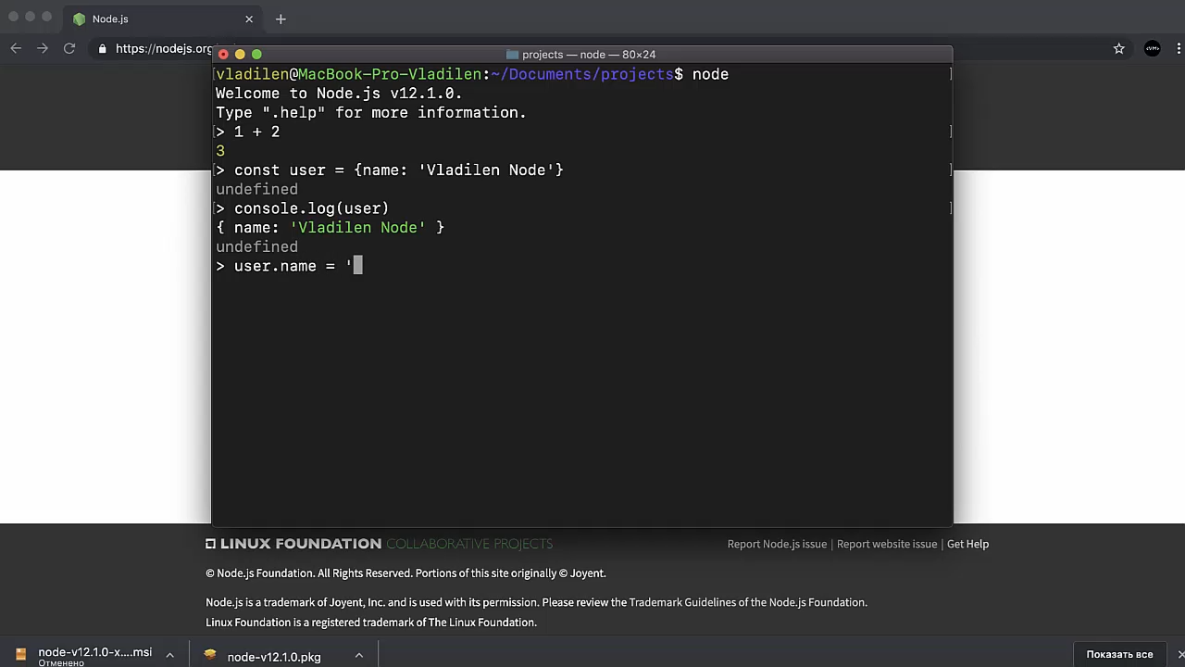
Task: Expand menu for node-v12.1.0.pkg download
Action: pos(358,656)
